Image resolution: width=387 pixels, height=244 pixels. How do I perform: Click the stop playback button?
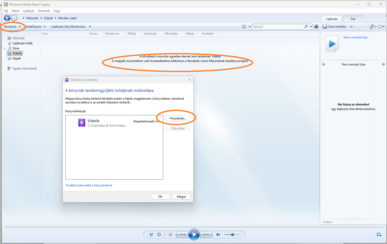(170, 235)
